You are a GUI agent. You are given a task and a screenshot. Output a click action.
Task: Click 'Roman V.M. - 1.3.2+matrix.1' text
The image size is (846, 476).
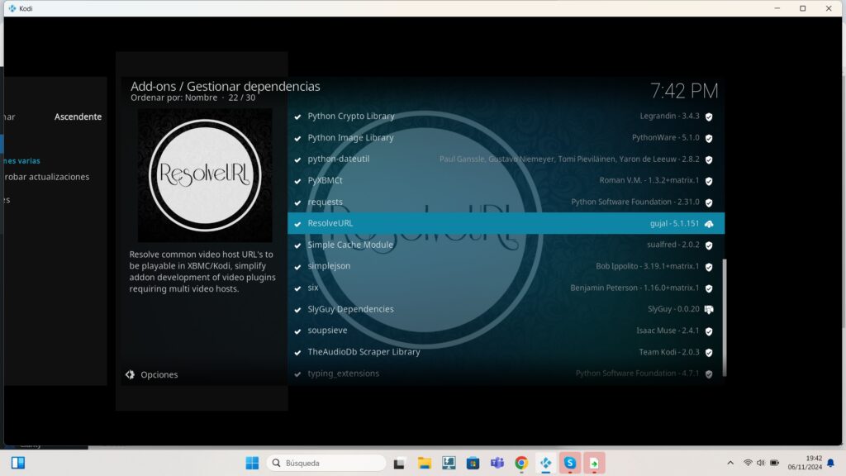click(x=649, y=180)
